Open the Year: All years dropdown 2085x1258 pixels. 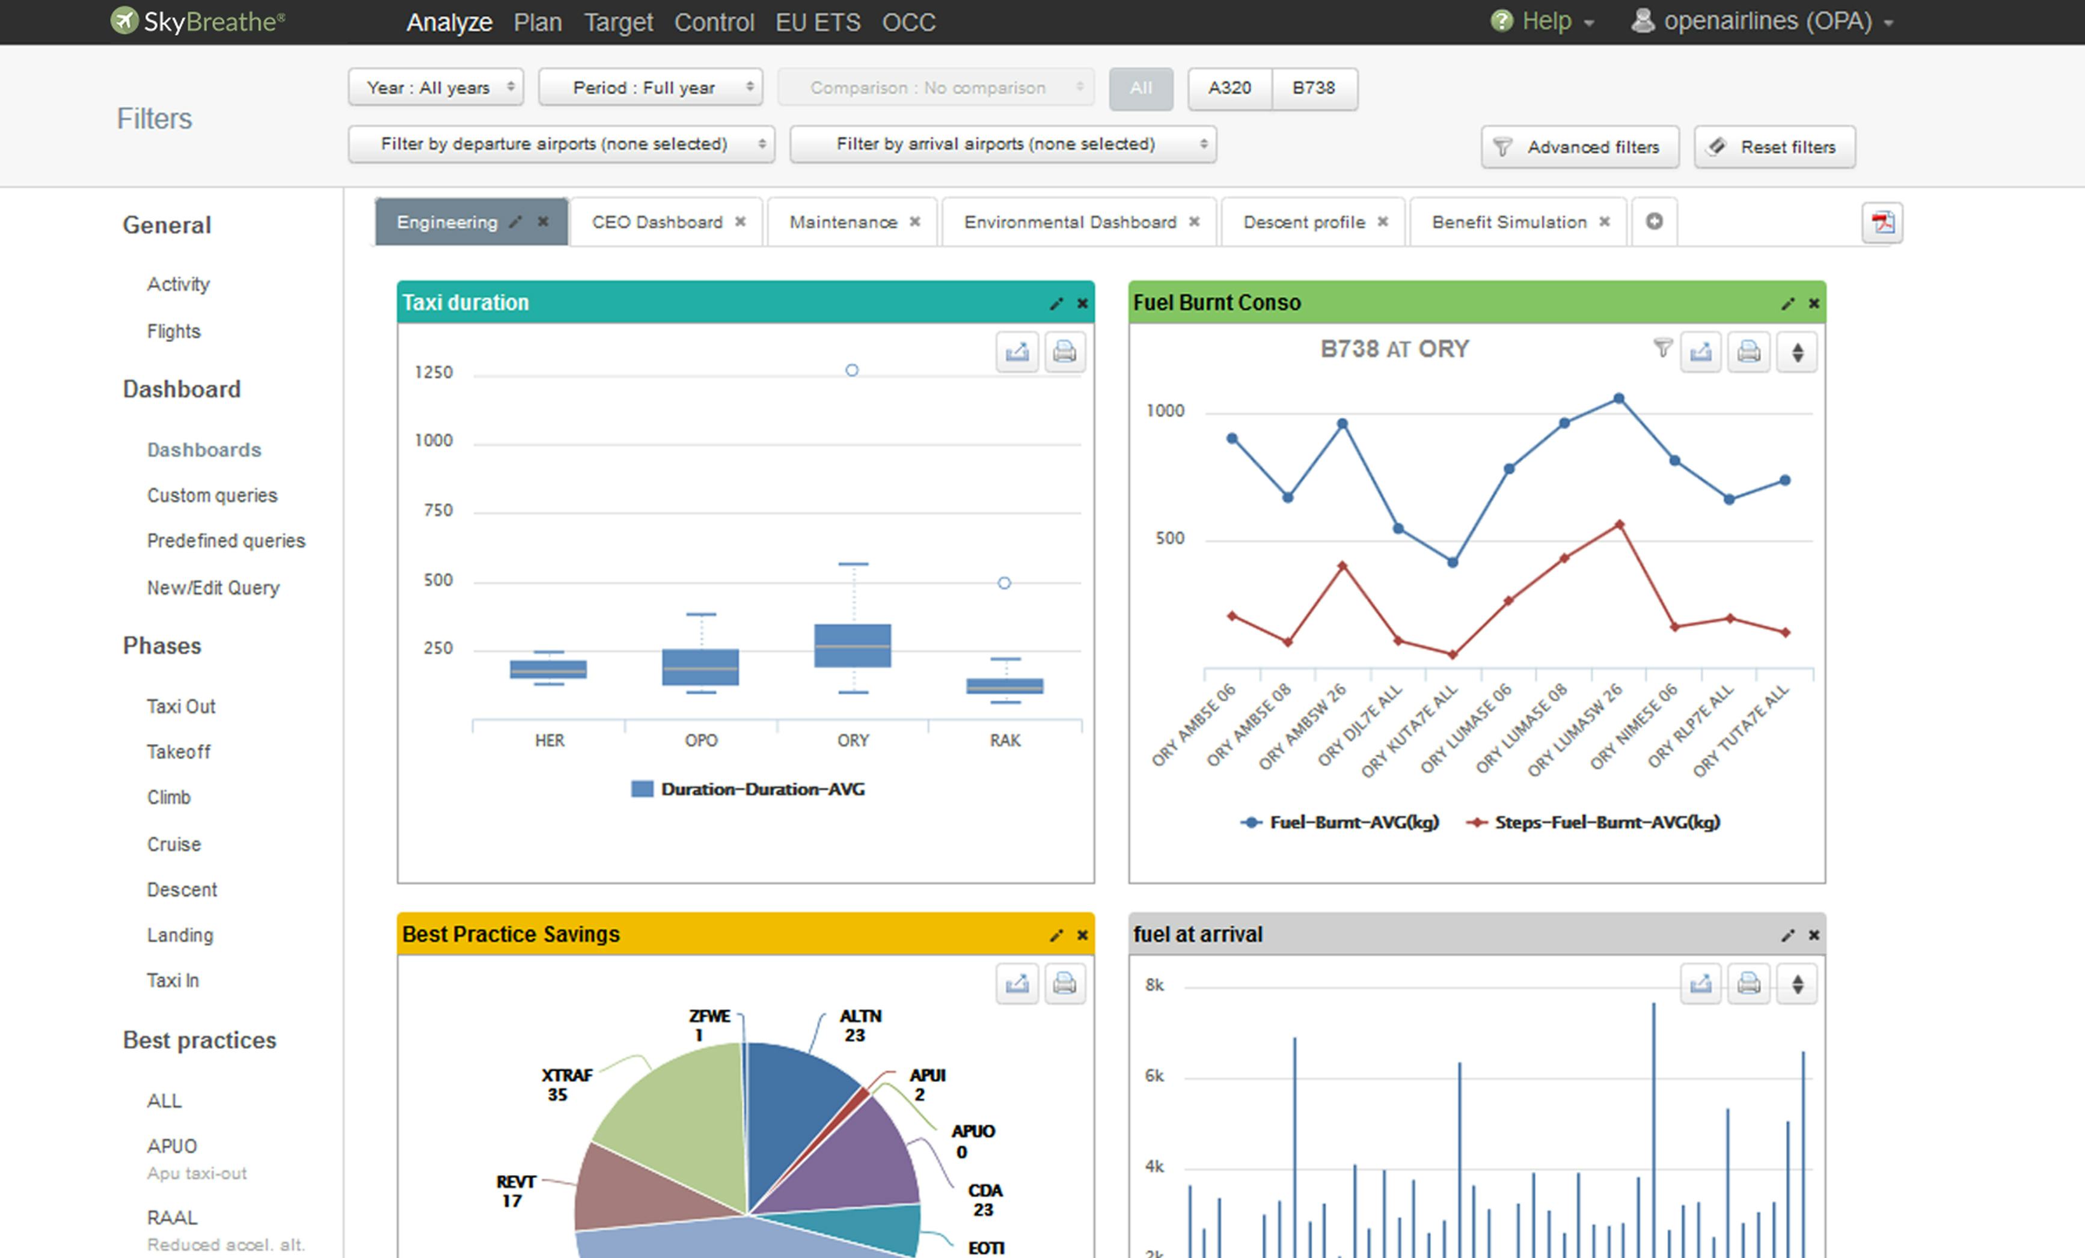pyautogui.click(x=436, y=87)
